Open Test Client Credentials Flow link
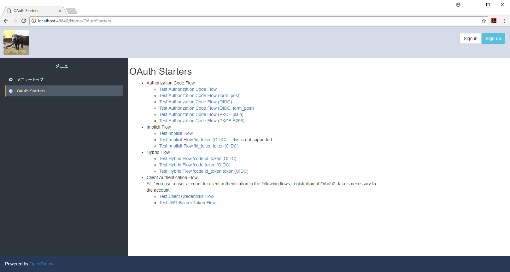Screen dimensions: 510x272 click(186, 196)
